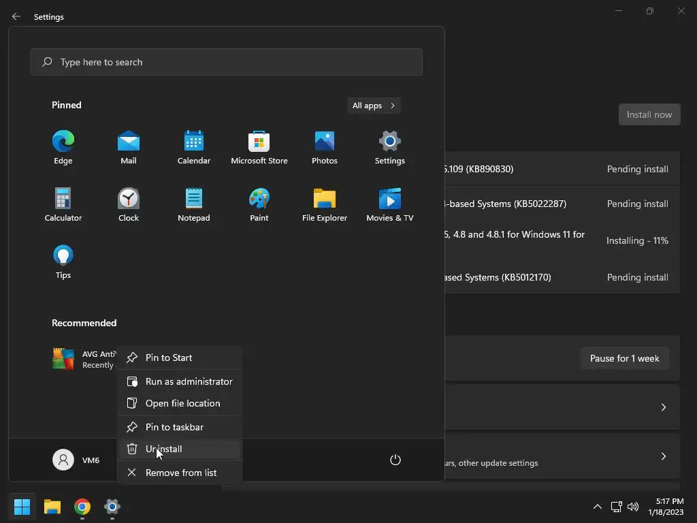
Task: Click the KB890830 Pending install status
Action: [x=637, y=169]
